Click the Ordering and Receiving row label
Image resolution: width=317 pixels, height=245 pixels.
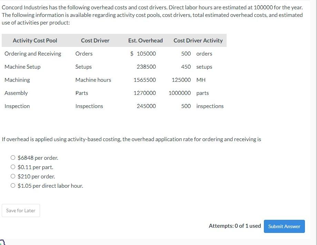(x=33, y=53)
